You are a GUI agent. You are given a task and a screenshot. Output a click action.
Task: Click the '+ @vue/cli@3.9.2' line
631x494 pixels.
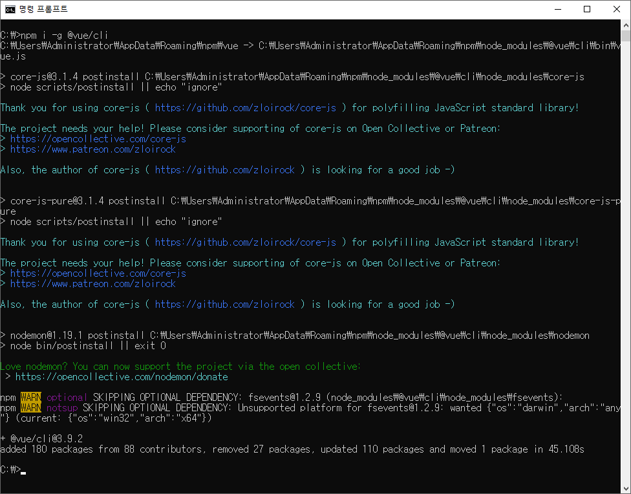[41, 438]
